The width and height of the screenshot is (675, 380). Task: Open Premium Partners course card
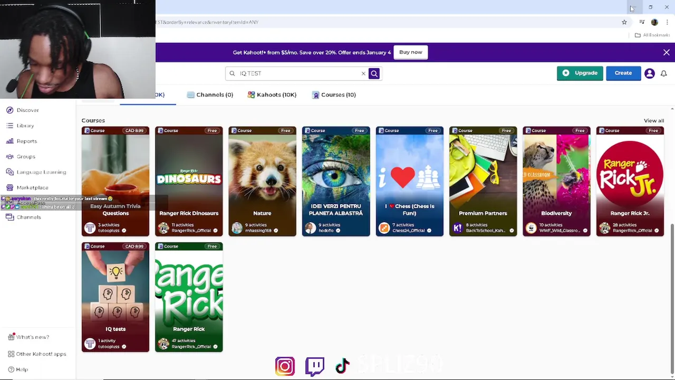(483, 181)
